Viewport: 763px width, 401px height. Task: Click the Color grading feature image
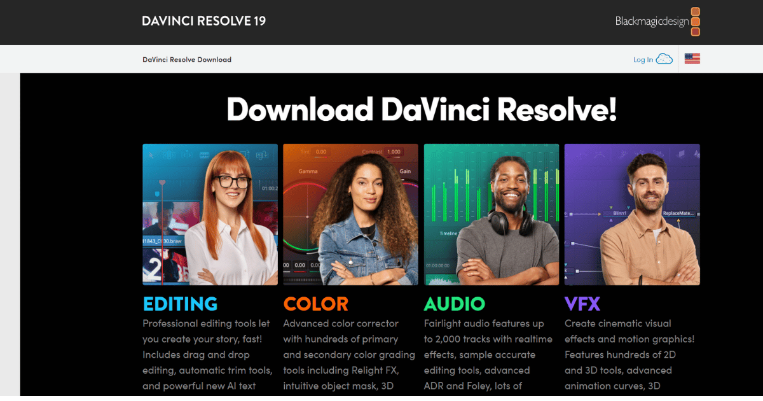[x=351, y=214]
